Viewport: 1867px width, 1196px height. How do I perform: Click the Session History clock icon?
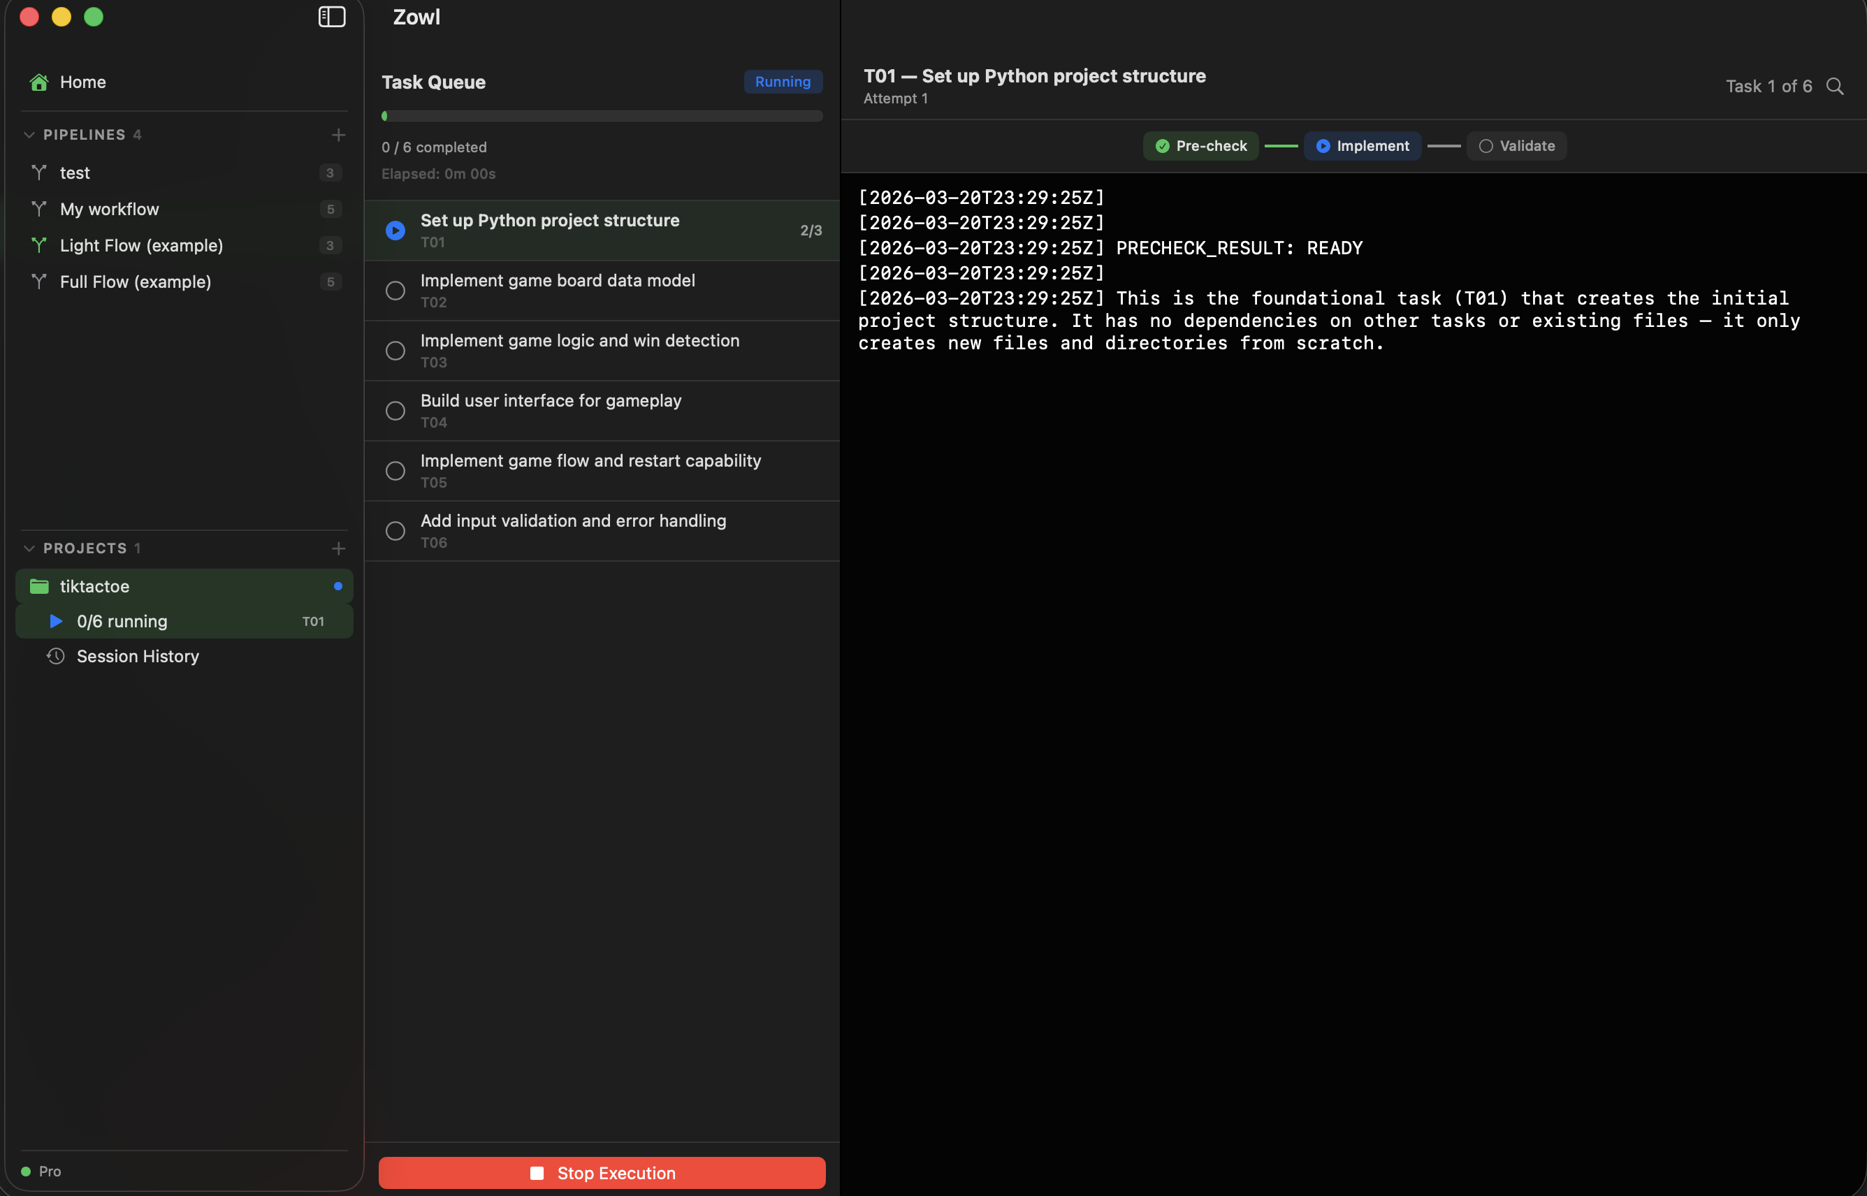tap(55, 656)
